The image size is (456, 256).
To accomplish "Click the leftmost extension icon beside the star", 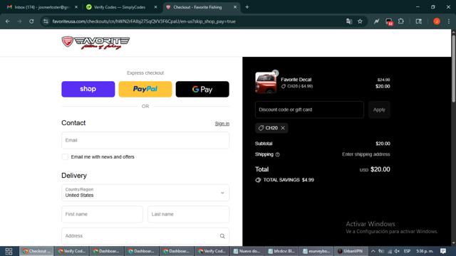I will point(377,21).
